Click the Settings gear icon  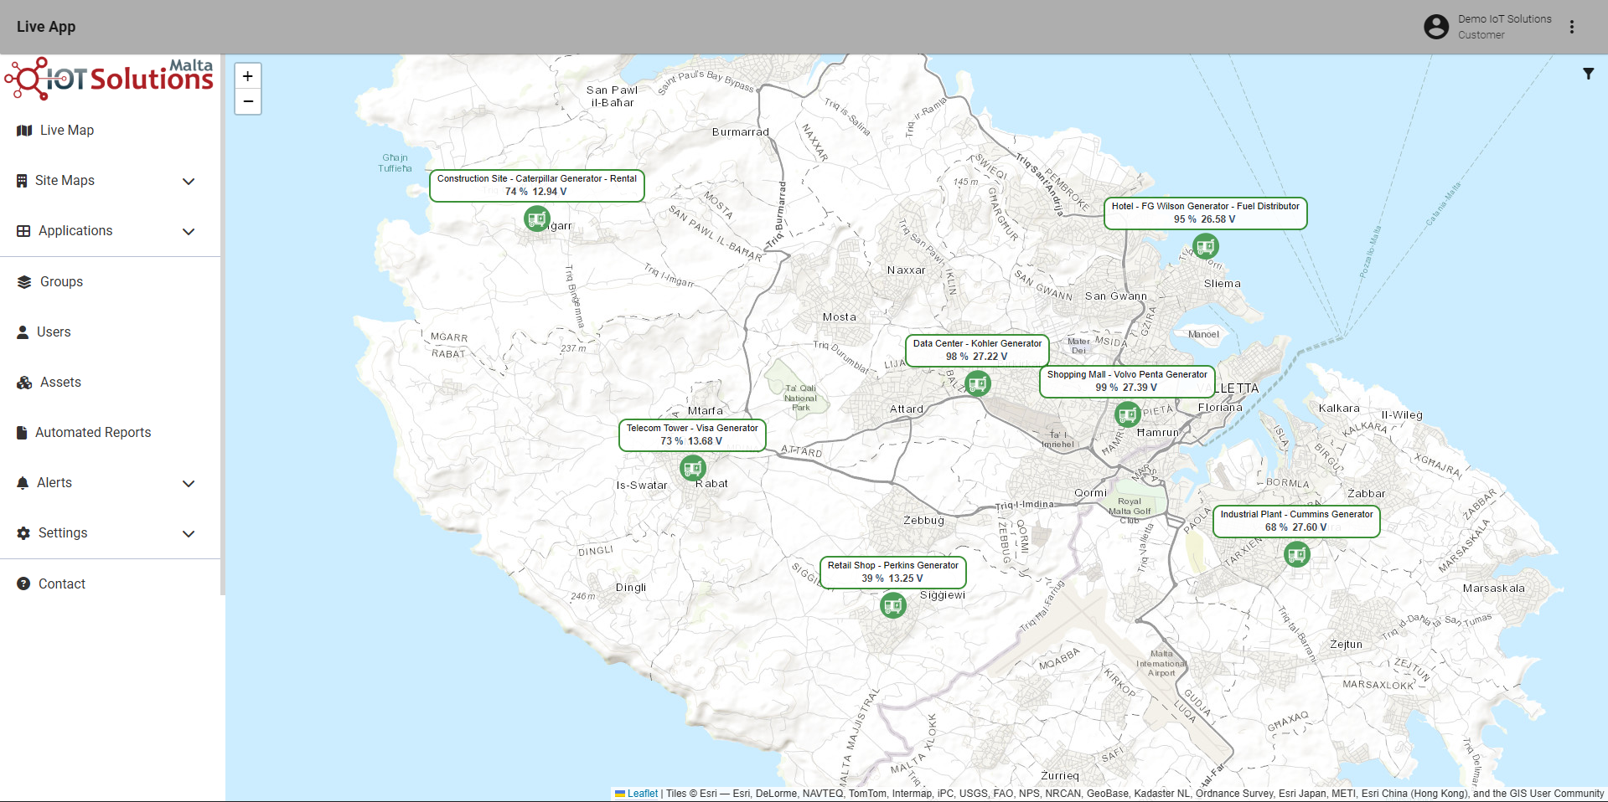tap(23, 533)
